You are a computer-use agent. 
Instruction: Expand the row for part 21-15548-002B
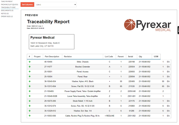29,96
